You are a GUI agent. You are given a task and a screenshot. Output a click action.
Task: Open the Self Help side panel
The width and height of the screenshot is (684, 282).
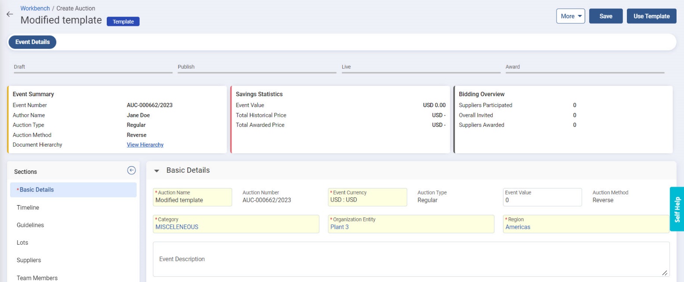(x=677, y=209)
